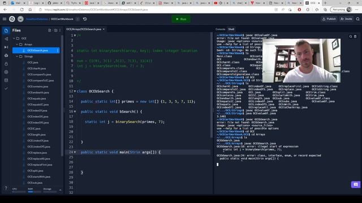Open the Database sidebar icon
This screenshot has width=362, height=203.
(6, 80)
